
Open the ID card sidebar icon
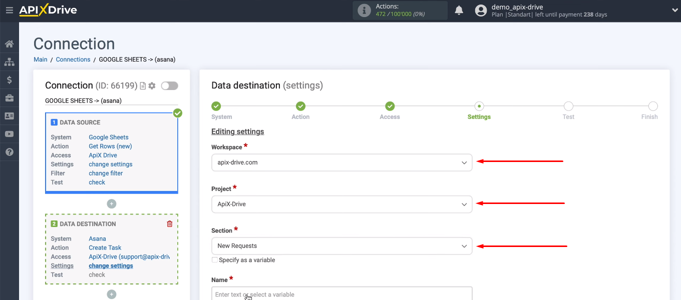9,116
